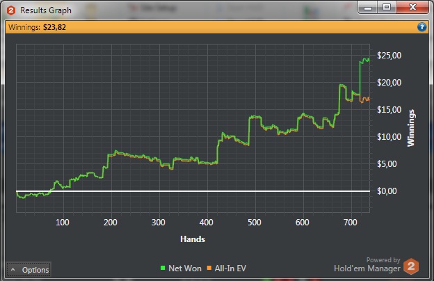Toggle the green Net Won legend swatch
This screenshot has height=281, width=434.
[163, 268]
